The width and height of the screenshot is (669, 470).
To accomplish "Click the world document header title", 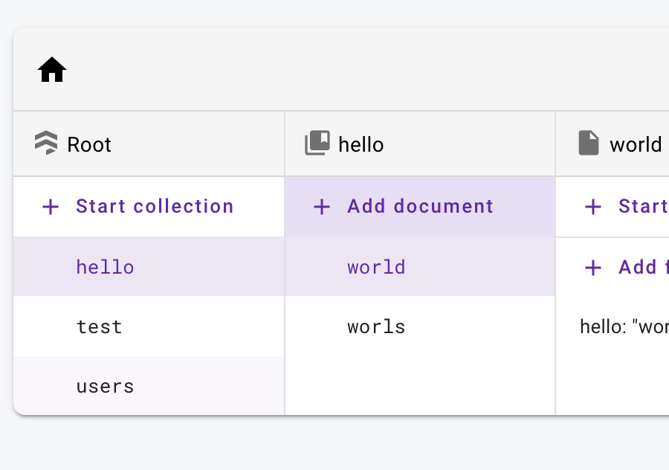I will 636,144.
